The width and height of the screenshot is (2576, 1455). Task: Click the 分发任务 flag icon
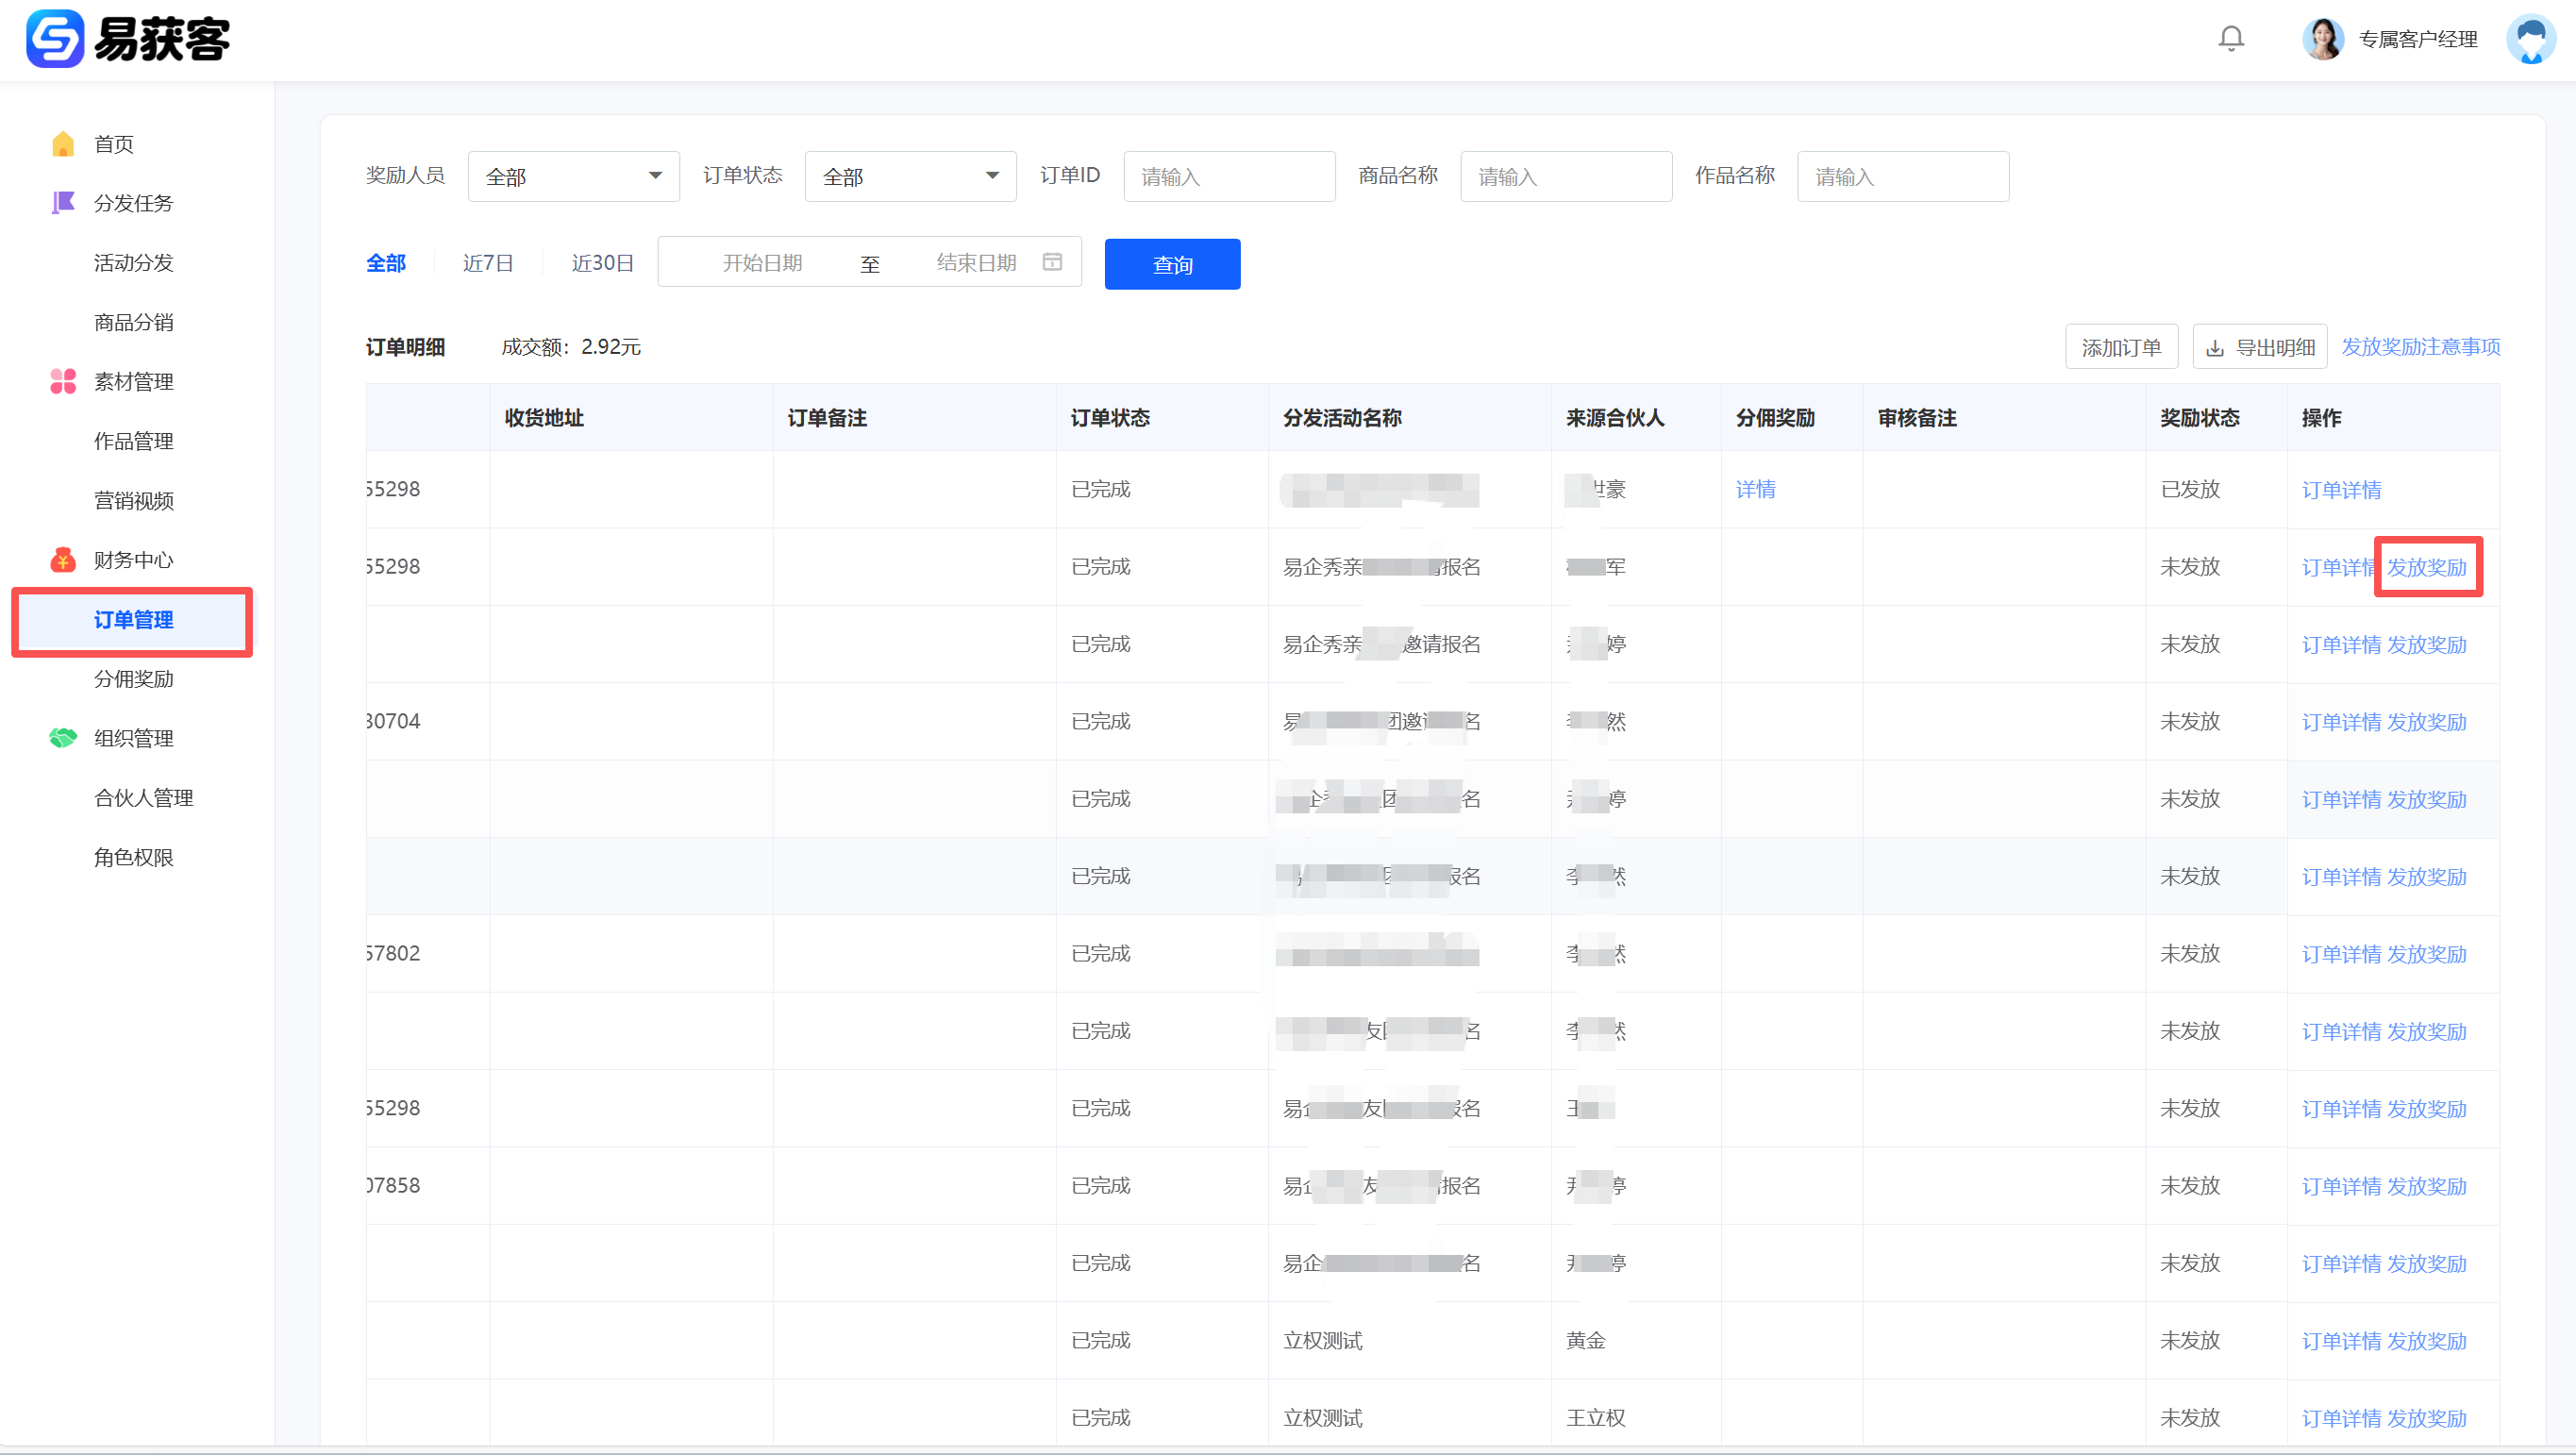coord(63,203)
